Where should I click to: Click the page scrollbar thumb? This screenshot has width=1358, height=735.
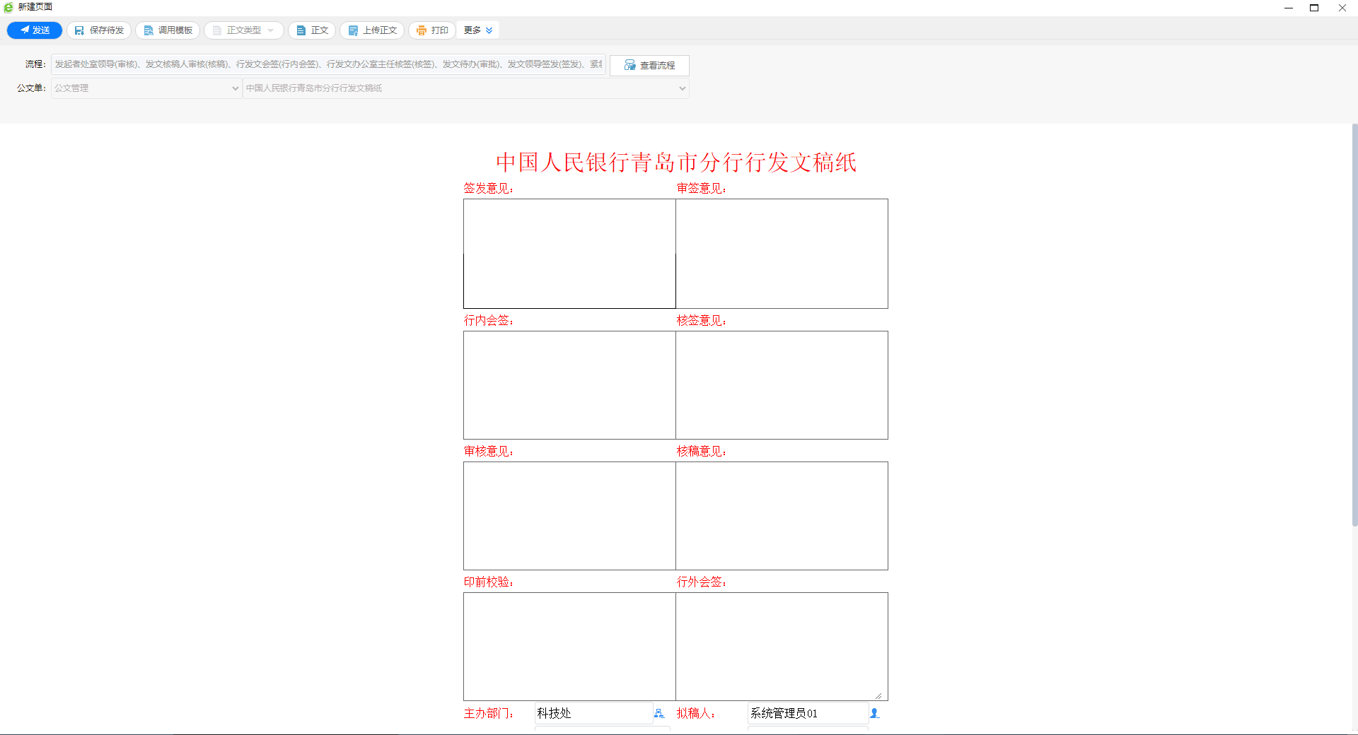1354,325
